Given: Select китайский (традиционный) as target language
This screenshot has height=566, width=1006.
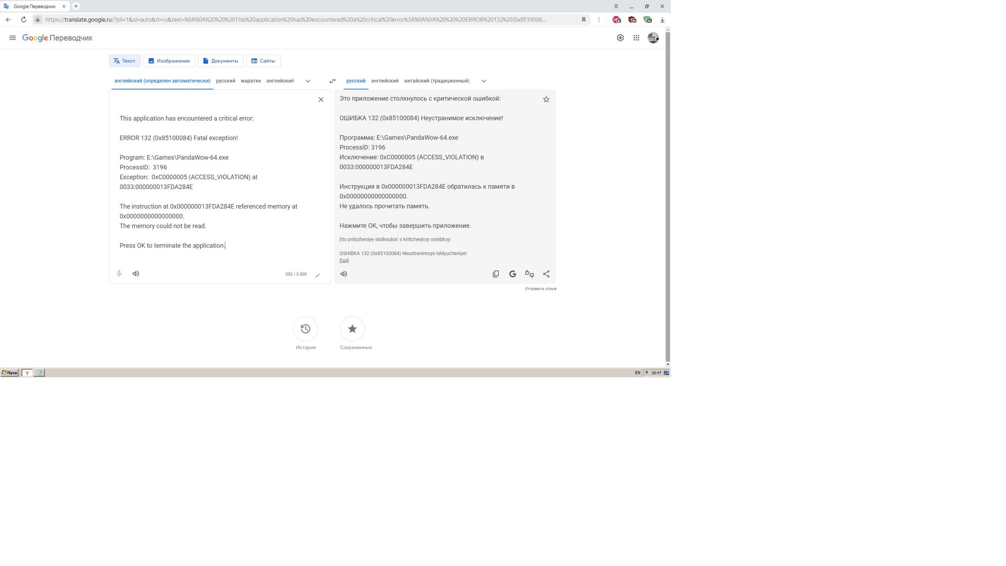Looking at the screenshot, I should click(x=437, y=81).
